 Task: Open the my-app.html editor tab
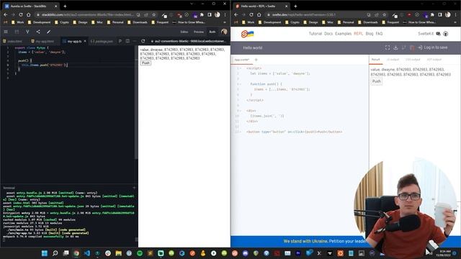click(43, 42)
